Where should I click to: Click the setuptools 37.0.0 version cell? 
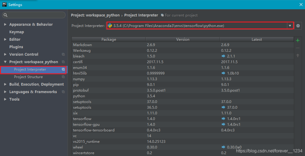coord(183,102)
